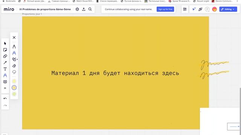Click text Материал 1 дня будет находиться здесь
Image resolution: width=241 pixels, height=135 pixels.
click(x=115, y=73)
